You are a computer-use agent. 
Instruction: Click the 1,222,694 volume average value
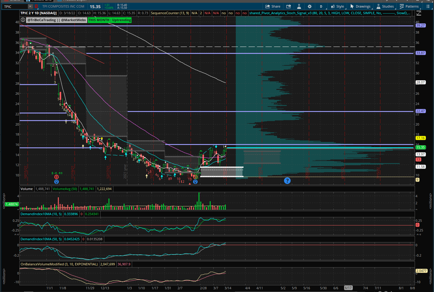pos(104,189)
